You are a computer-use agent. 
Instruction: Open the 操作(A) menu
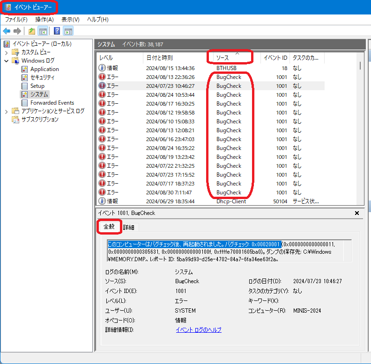click(x=44, y=20)
